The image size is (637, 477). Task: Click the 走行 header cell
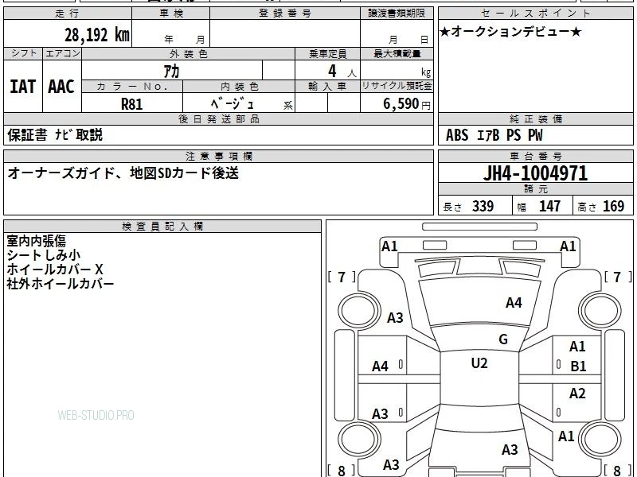coord(68,14)
